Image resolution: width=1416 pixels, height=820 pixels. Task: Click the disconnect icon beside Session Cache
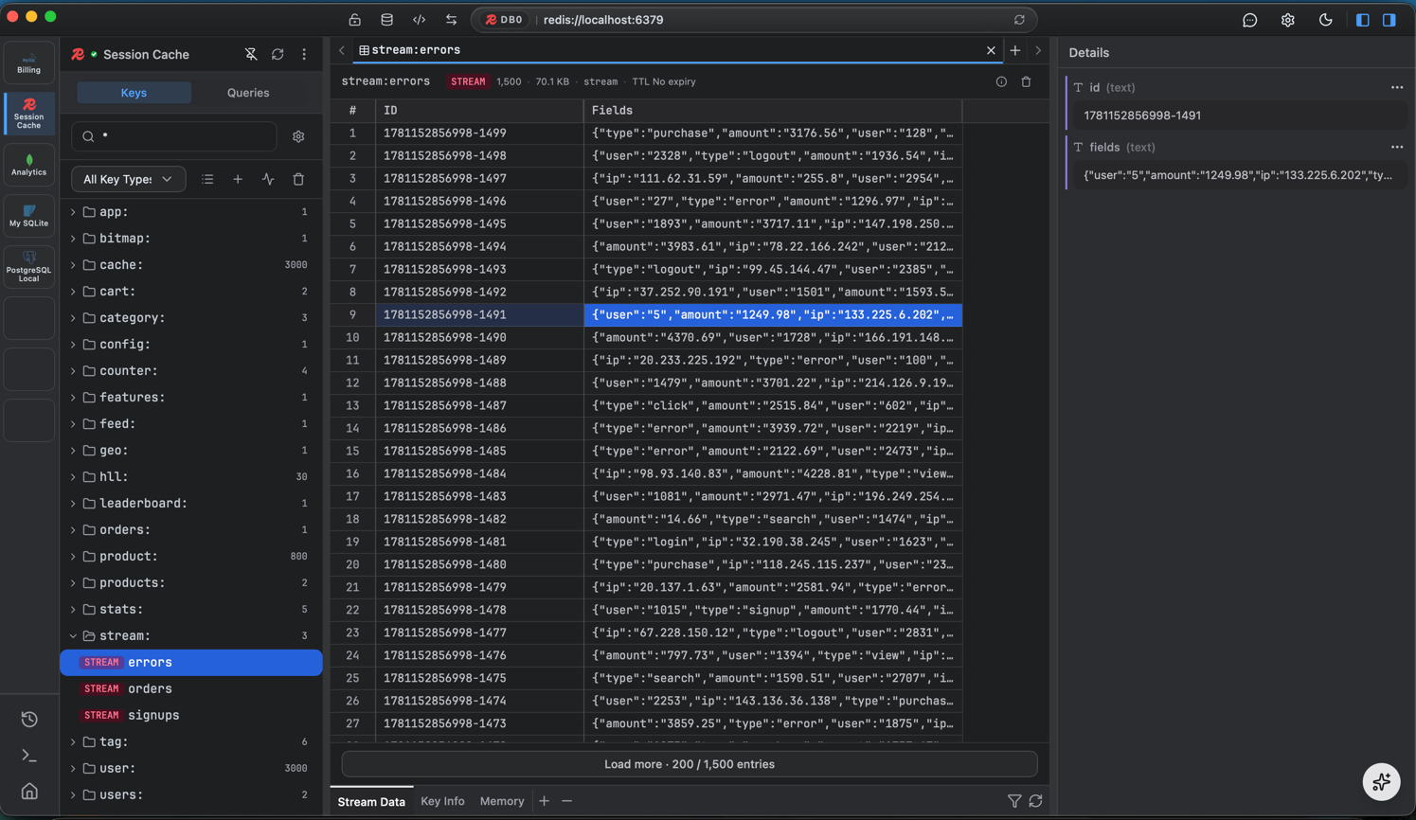[x=251, y=55]
